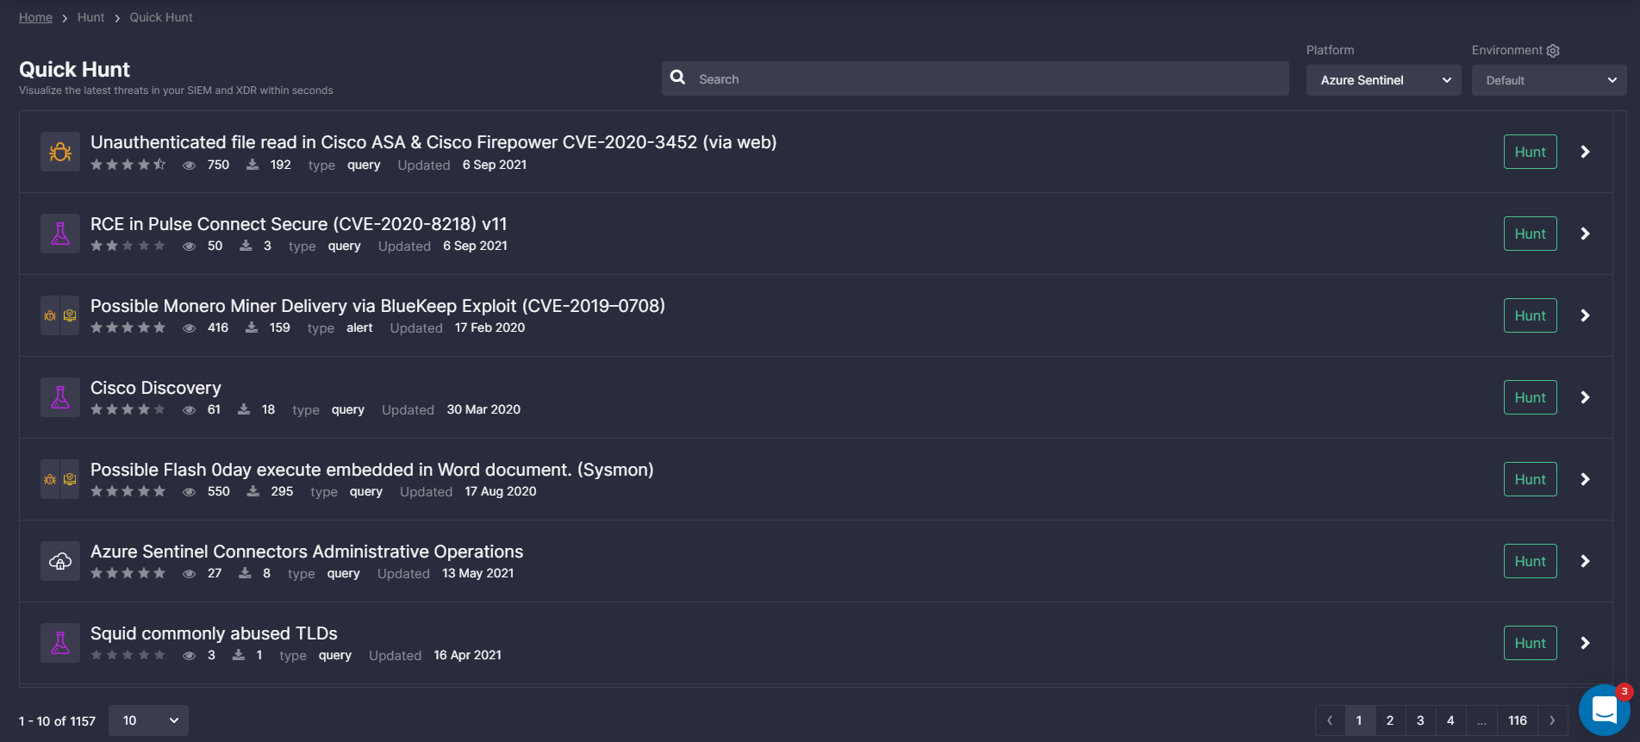Click star rating of Cisco Discovery rule

128,409
